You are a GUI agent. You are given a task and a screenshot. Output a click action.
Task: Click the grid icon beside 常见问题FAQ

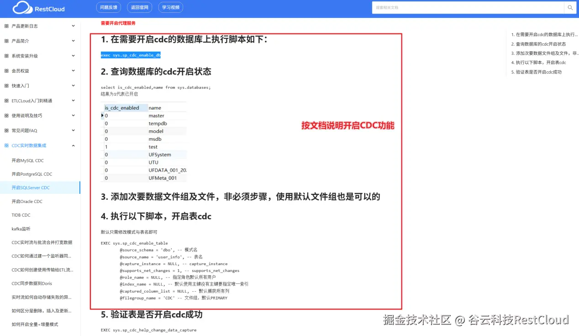[x=6, y=131]
